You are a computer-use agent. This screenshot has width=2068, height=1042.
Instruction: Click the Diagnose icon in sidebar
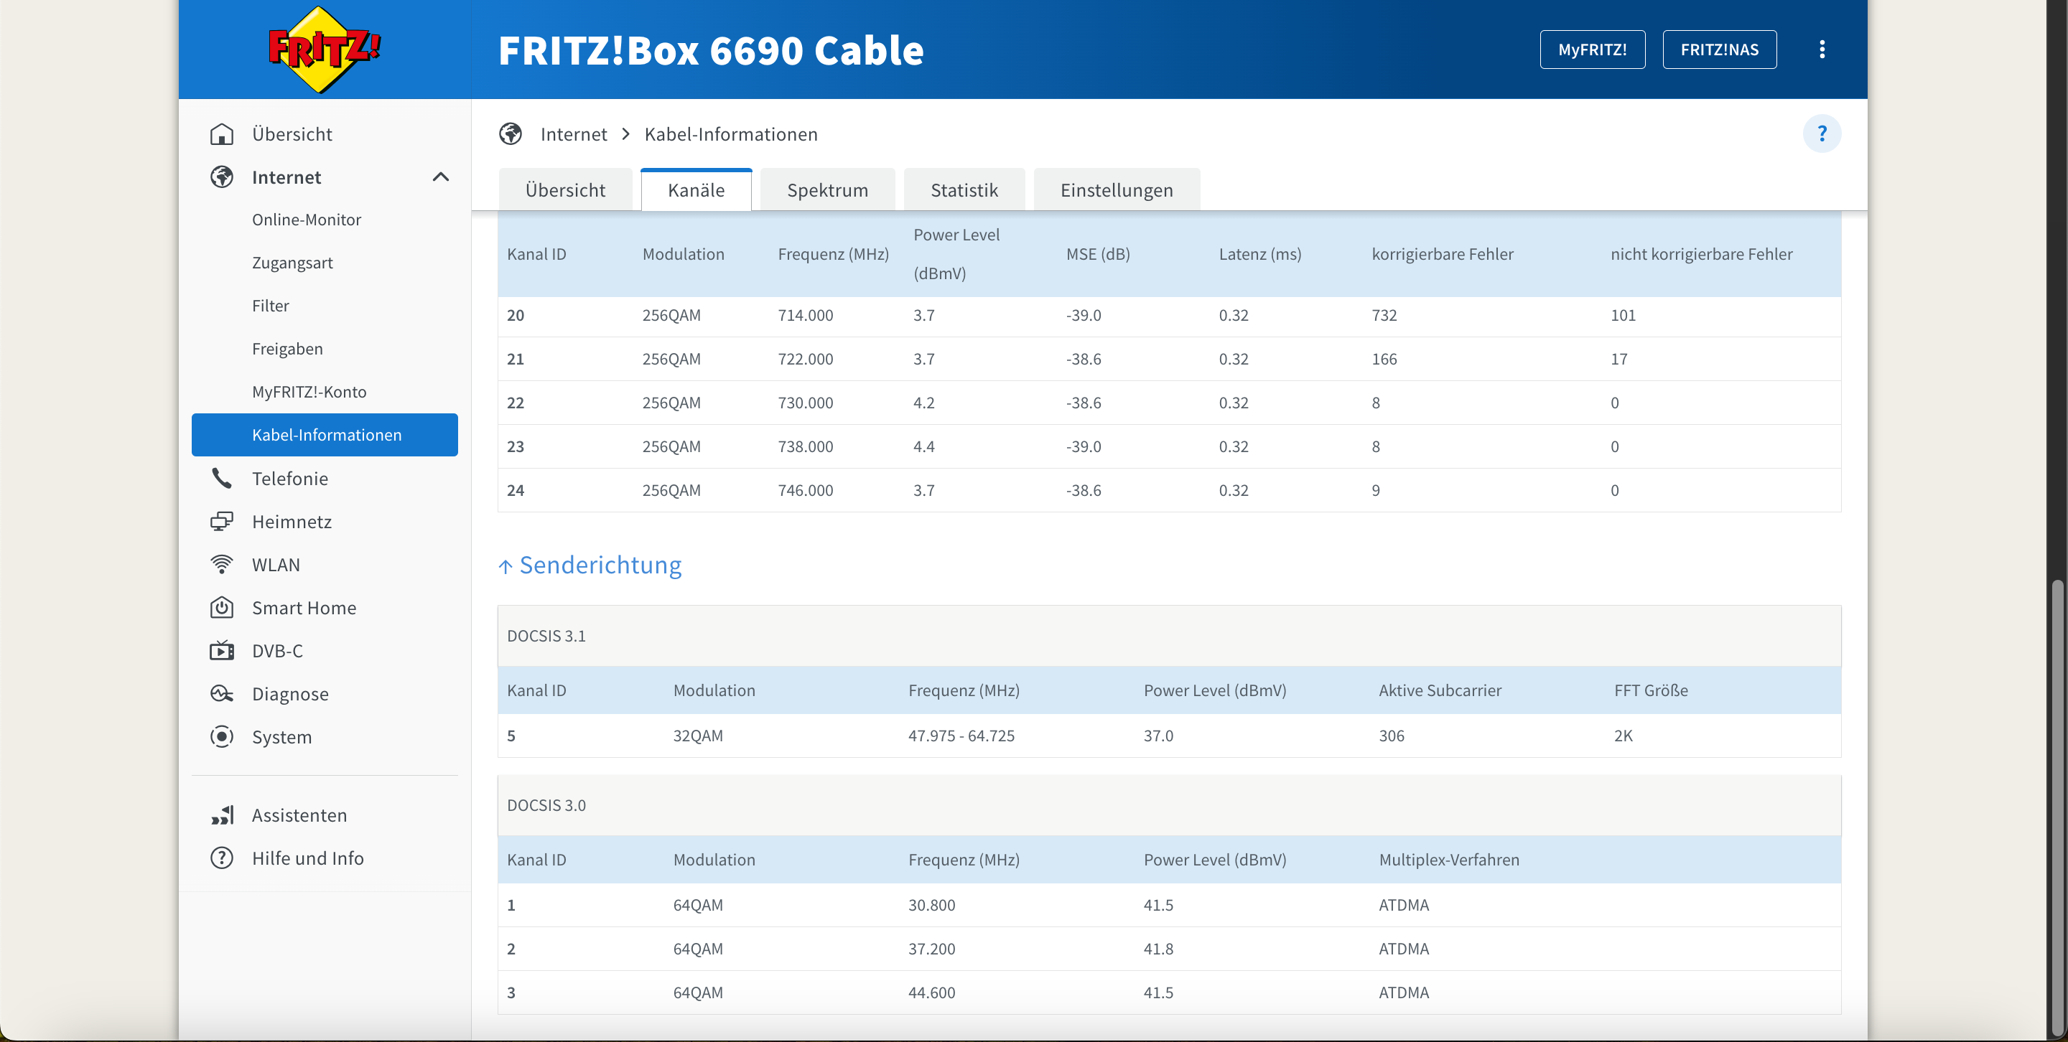222,694
